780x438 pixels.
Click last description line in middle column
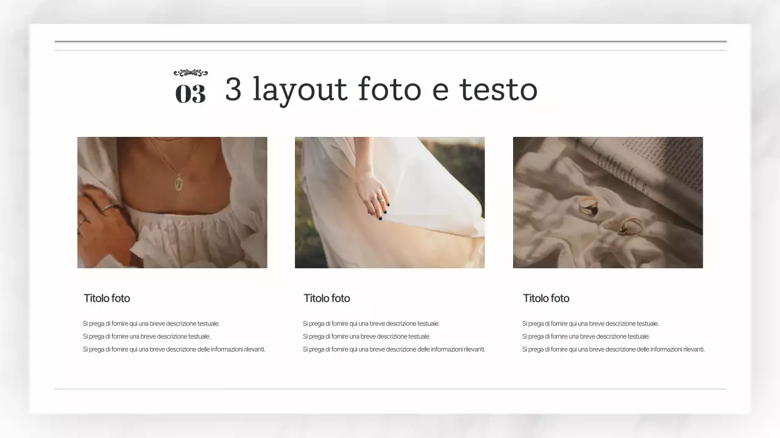click(394, 349)
